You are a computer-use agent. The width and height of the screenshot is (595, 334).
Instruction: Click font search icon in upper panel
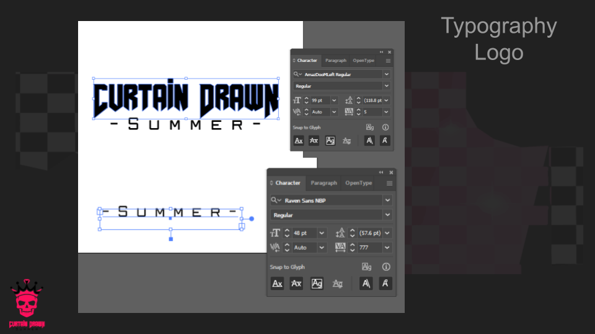[297, 74]
